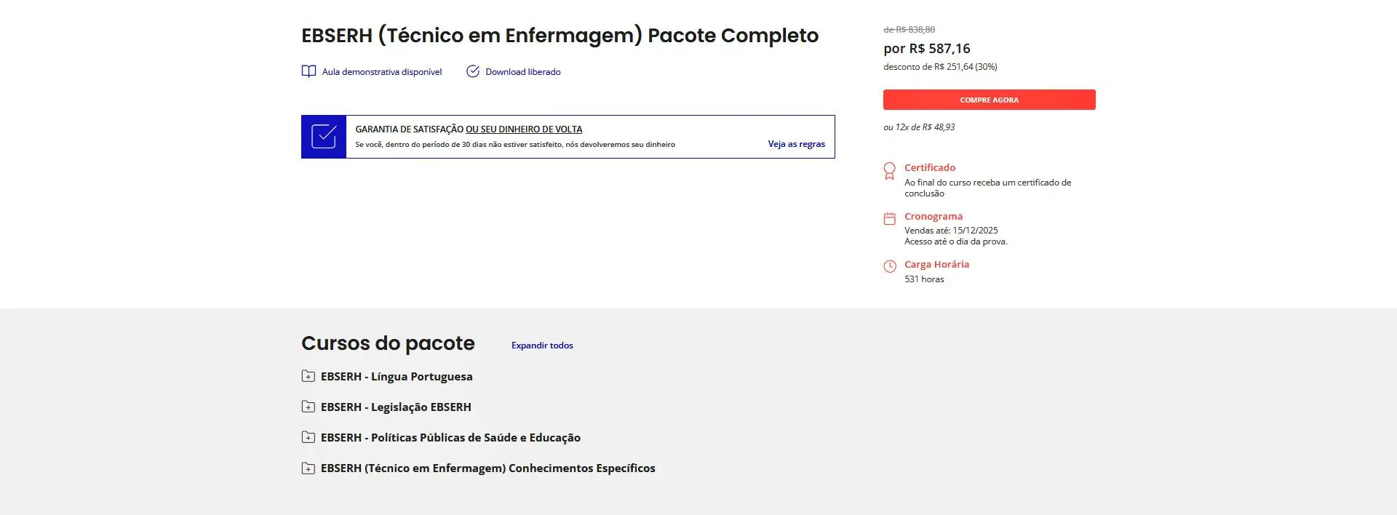Click the Download liberado text

point(522,72)
